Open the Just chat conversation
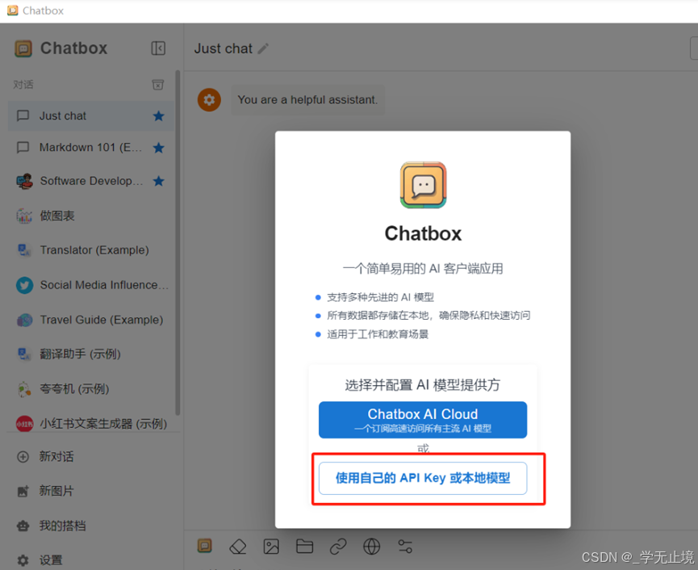 pos(91,115)
